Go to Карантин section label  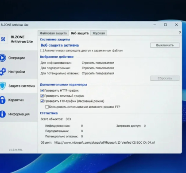pyautogui.click(x=16, y=100)
